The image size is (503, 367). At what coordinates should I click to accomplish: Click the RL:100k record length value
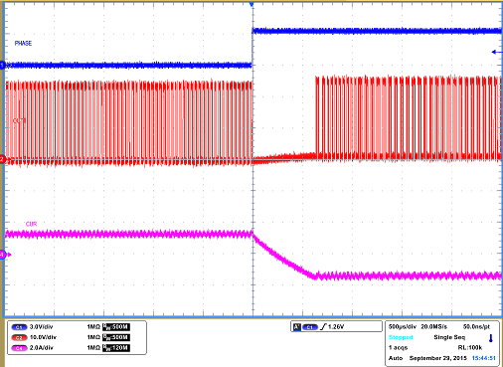(x=470, y=348)
